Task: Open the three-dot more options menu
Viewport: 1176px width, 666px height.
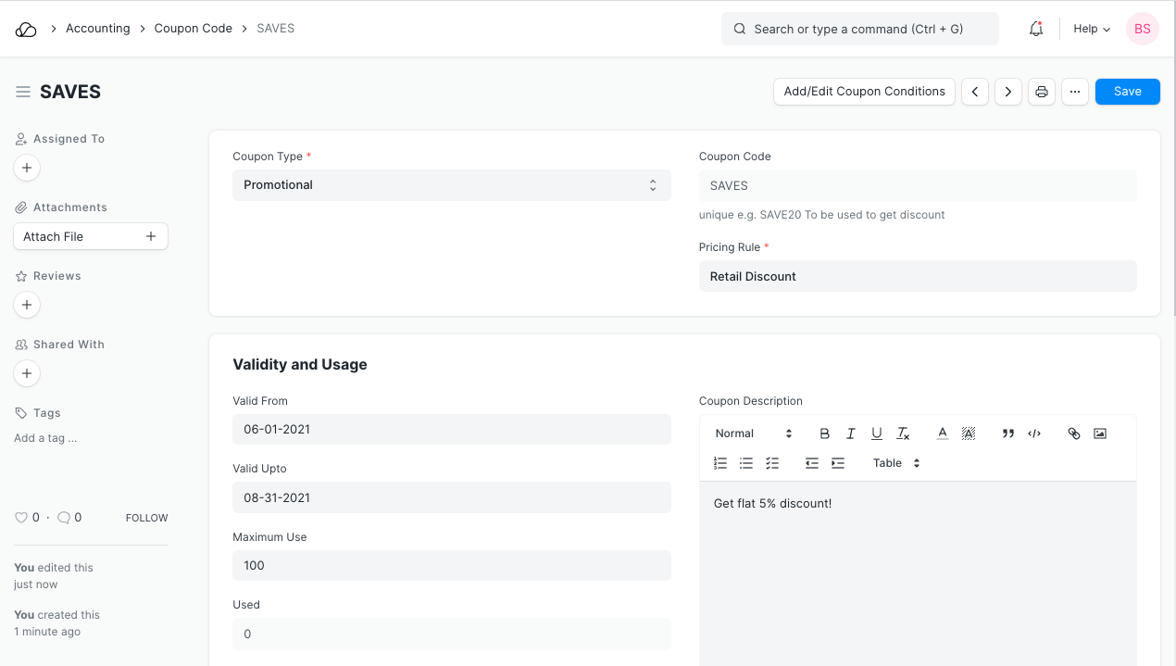Action: pyautogui.click(x=1074, y=92)
